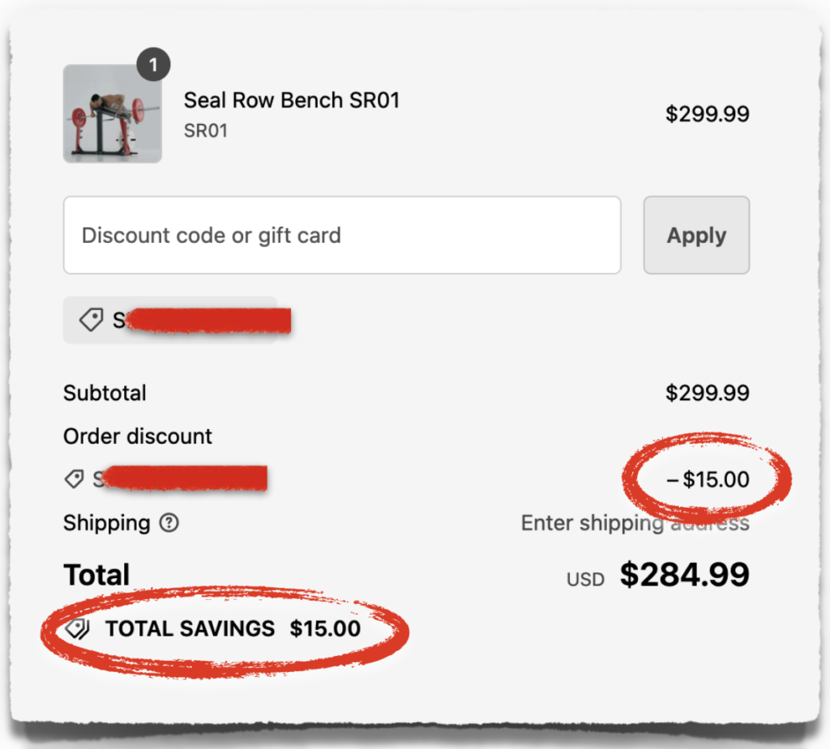Open the Shipping help question mark icon
This screenshot has height=749, width=830.
[168, 524]
